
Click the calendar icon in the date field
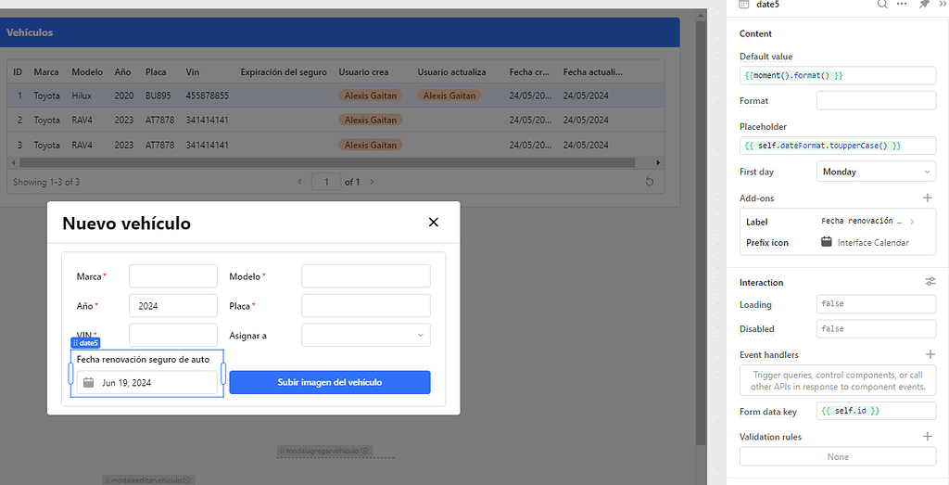(x=88, y=382)
